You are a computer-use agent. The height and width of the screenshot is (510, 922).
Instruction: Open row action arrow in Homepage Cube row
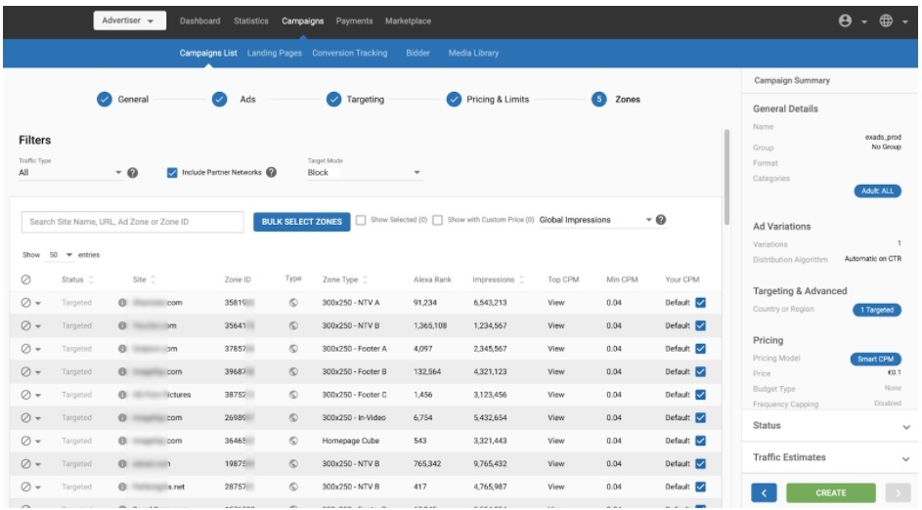point(38,442)
